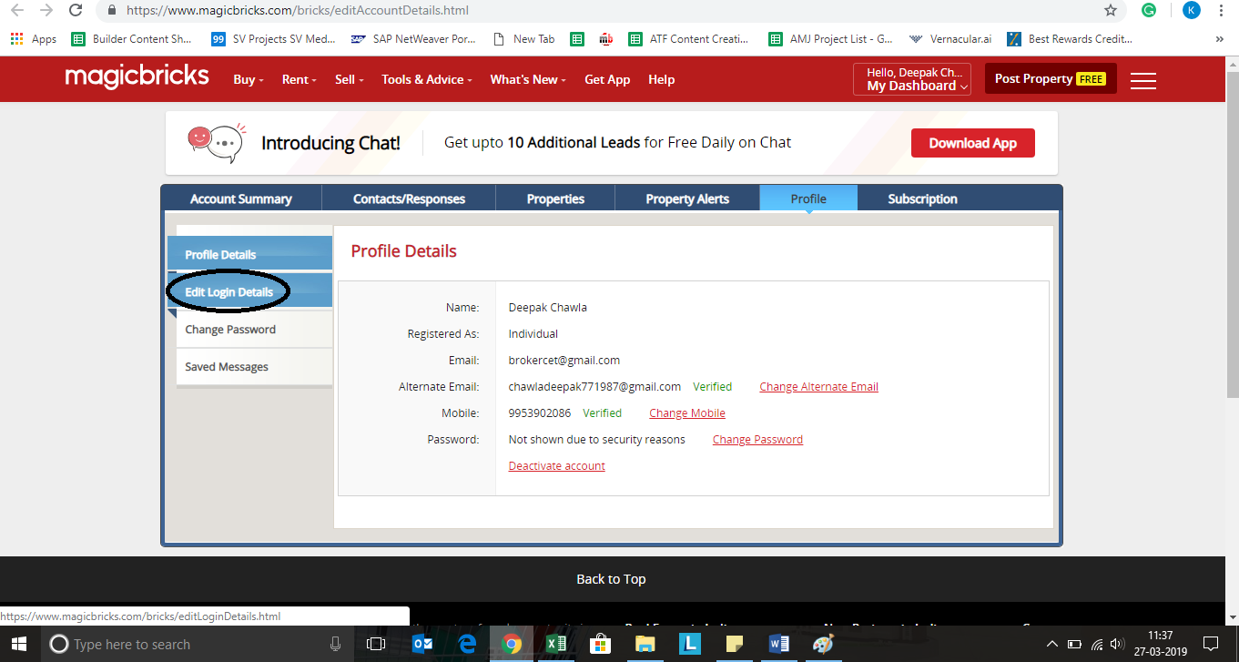Open File Explorer from taskbar

pyautogui.click(x=645, y=644)
